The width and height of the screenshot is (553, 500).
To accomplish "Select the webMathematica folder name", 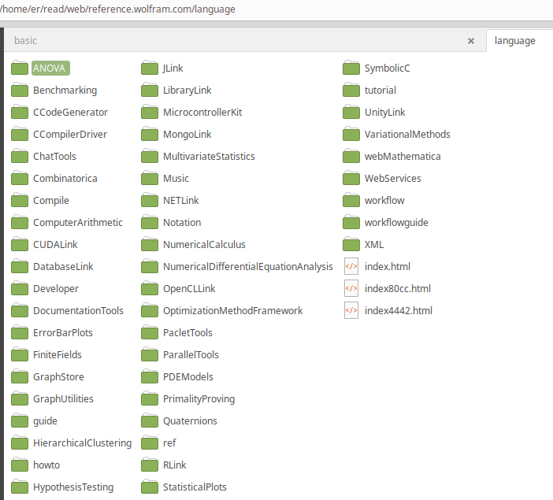I will (x=403, y=156).
